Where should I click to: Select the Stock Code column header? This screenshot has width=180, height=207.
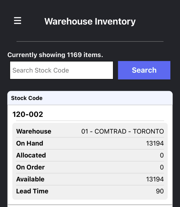pyautogui.click(x=27, y=98)
